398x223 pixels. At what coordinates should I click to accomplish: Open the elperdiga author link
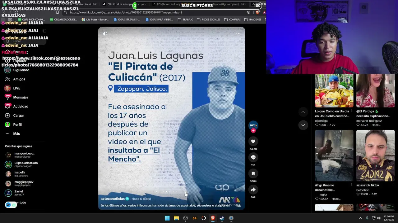point(321,121)
